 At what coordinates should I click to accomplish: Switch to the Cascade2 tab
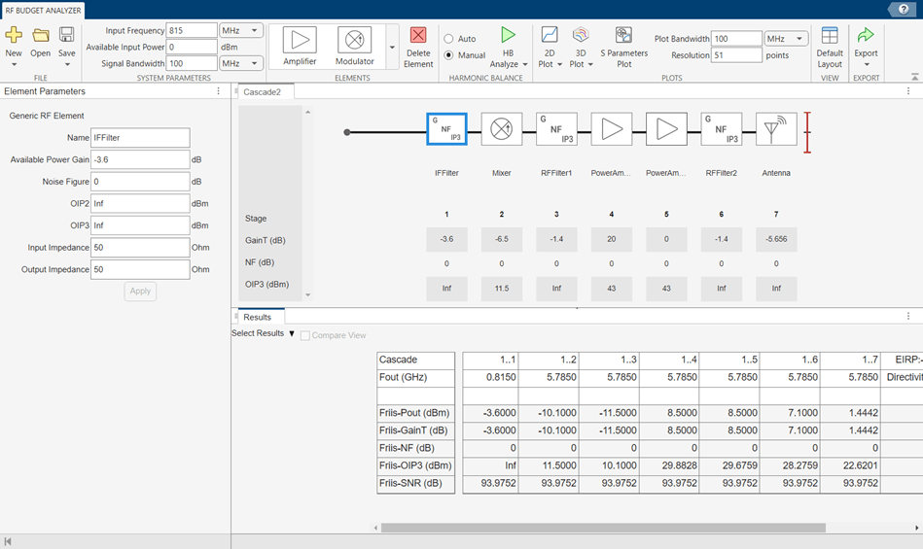point(262,91)
